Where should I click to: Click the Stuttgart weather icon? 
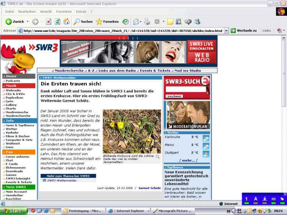(206, 154)
